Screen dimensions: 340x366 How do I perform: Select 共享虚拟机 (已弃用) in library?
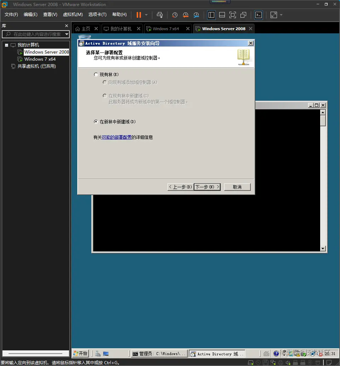coord(36,66)
